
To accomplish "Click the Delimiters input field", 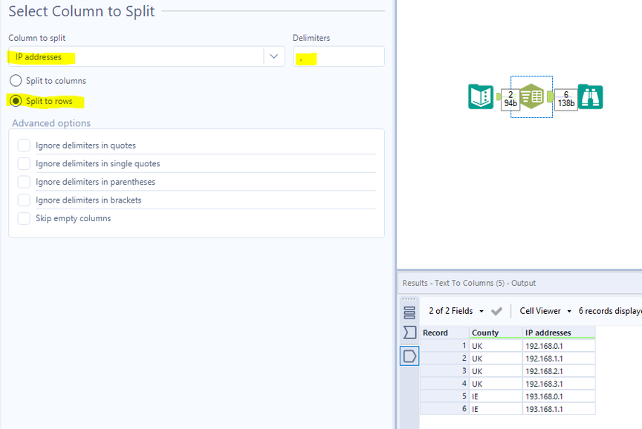I will pyautogui.click(x=339, y=56).
